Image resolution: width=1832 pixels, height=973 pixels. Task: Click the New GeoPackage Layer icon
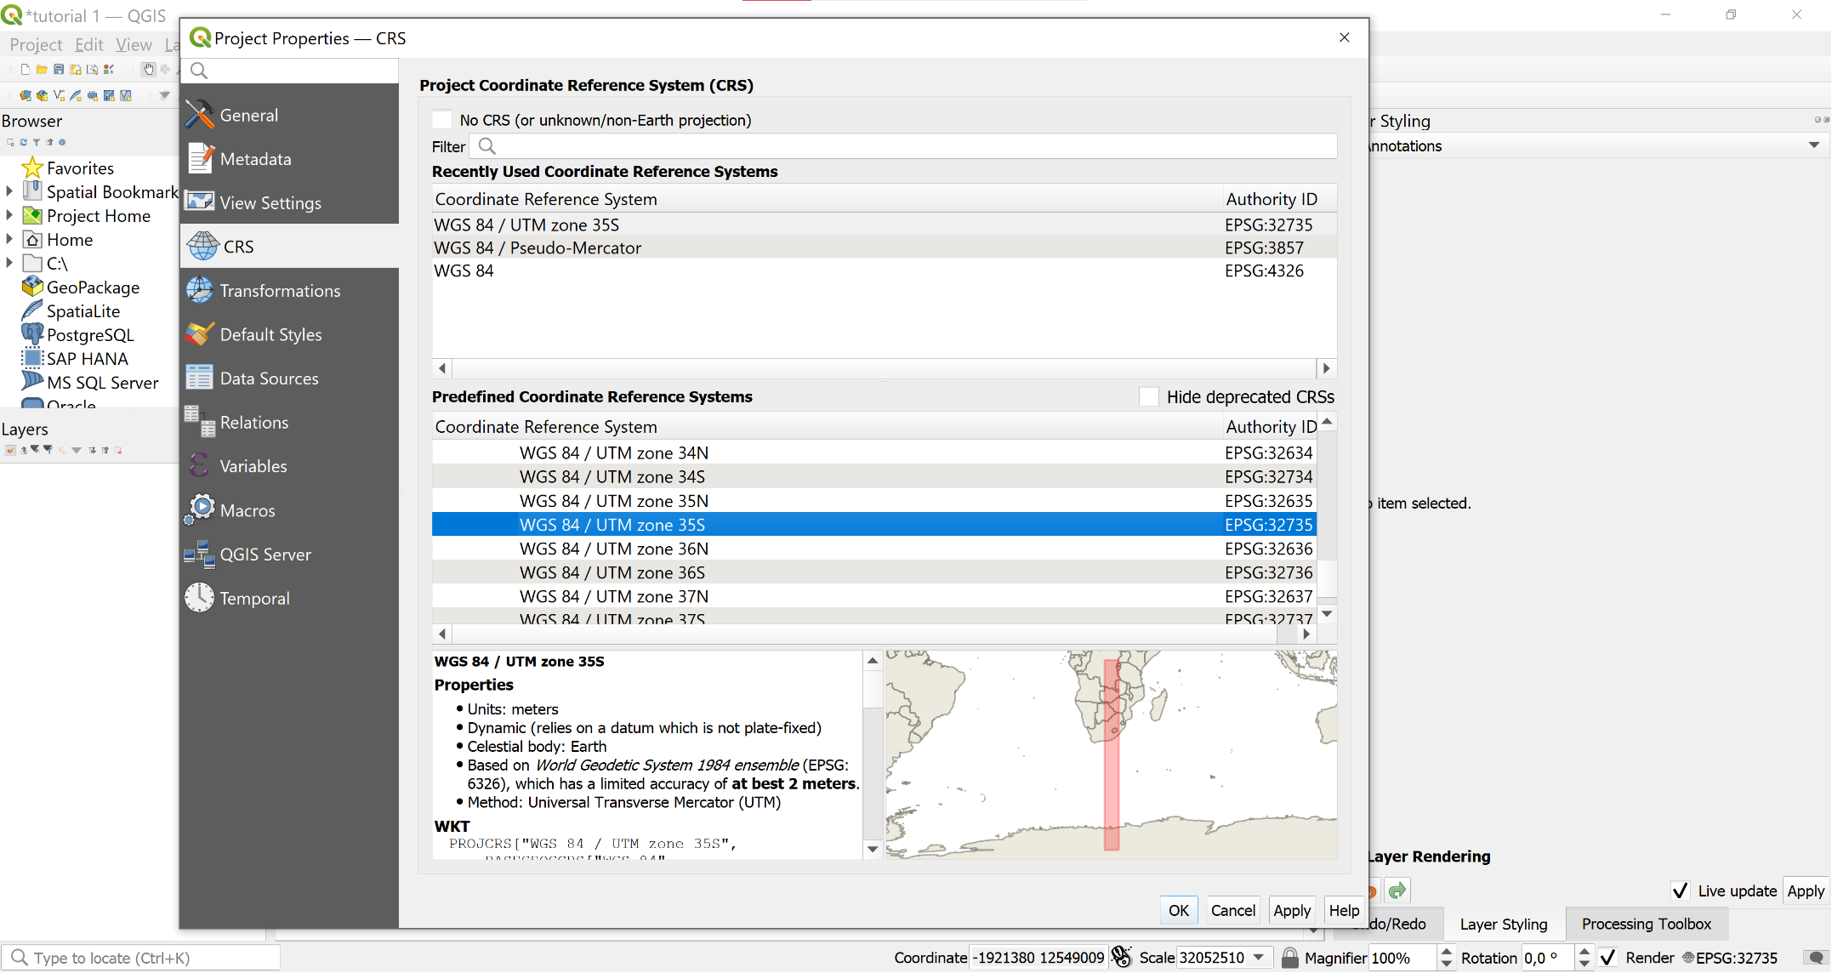[x=42, y=95]
